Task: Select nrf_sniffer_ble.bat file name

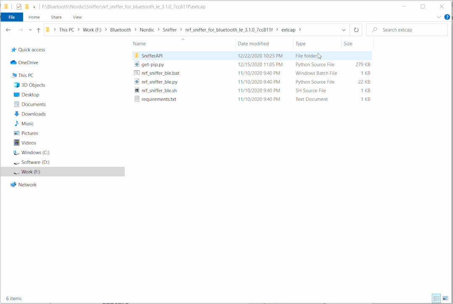Action: (x=160, y=73)
